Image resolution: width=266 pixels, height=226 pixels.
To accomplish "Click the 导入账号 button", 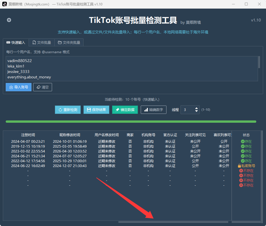I will (19, 87).
